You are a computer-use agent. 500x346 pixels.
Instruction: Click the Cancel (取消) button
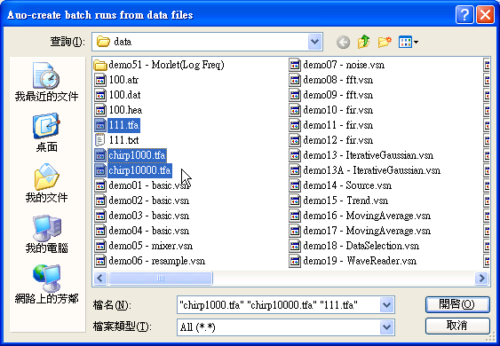click(x=457, y=326)
